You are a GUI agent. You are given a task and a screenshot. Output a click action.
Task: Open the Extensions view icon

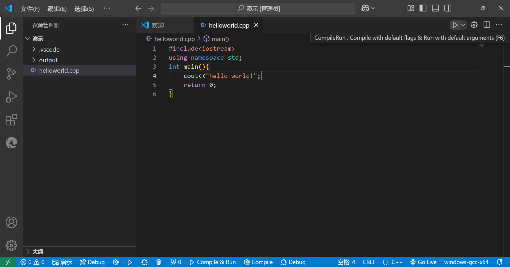tap(11, 120)
